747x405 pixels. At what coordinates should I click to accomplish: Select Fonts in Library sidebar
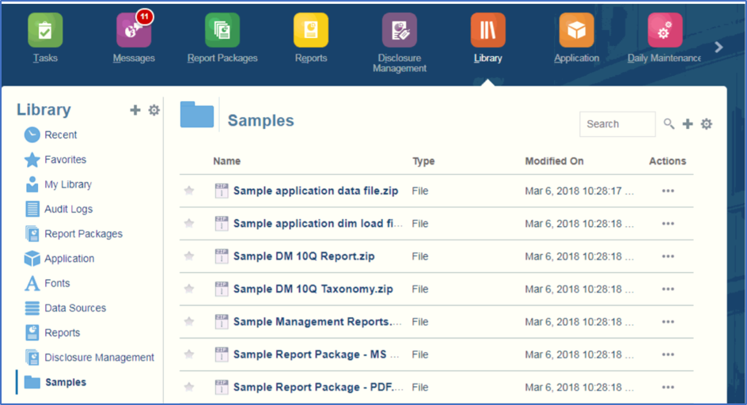click(57, 283)
